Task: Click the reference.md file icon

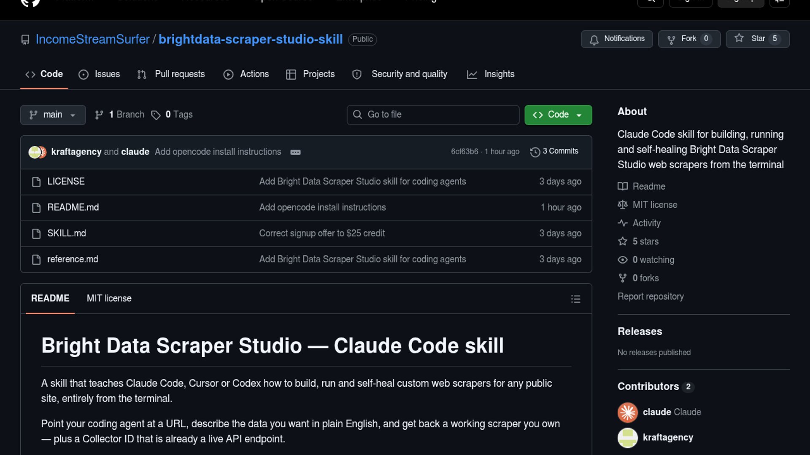Action: coord(36,260)
